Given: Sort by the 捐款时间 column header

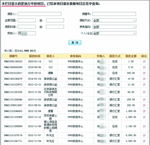Looking at the screenshot, I should 34,56.
